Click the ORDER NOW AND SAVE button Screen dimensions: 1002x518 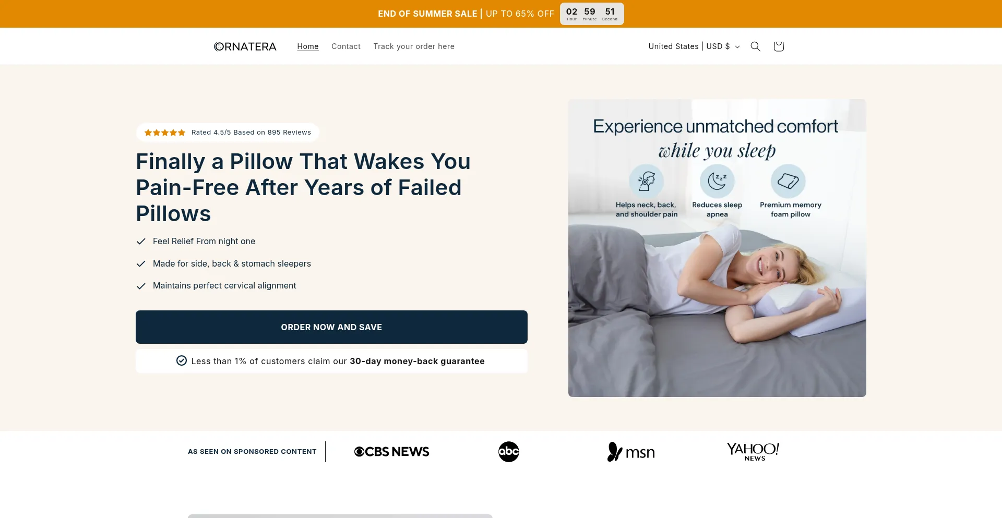click(x=331, y=327)
